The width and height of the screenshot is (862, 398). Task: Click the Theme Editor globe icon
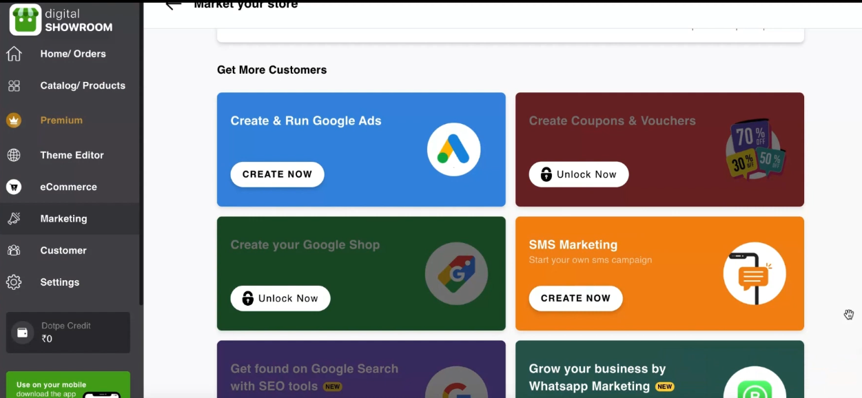pos(14,155)
